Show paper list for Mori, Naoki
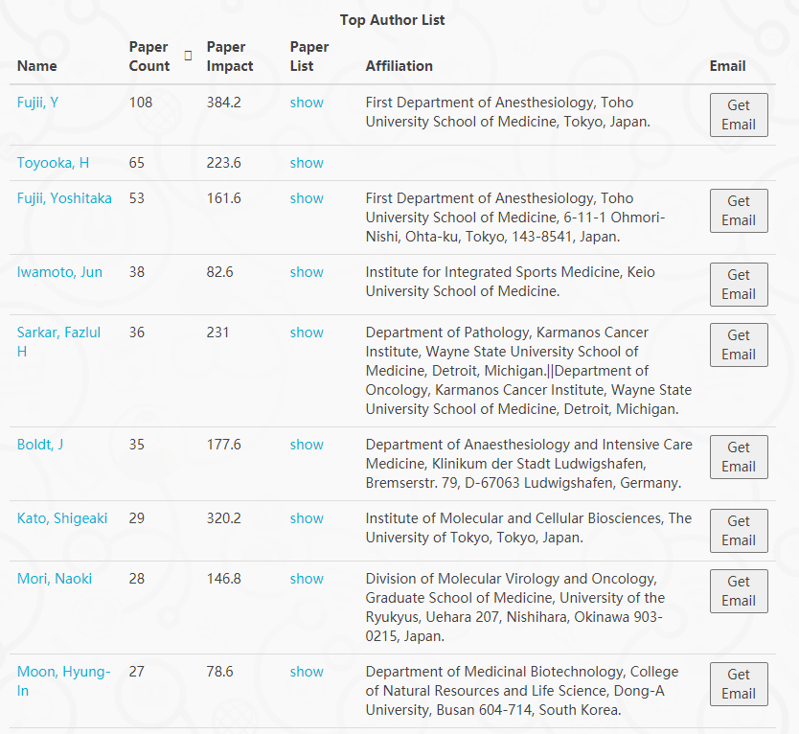The width and height of the screenshot is (799, 734). (x=307, y=579)
